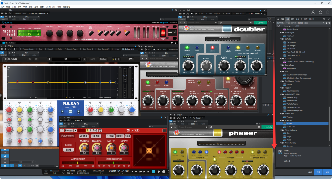Adjust MSED Mid Gain knob

pyautogui.click(x=84, y=147)
